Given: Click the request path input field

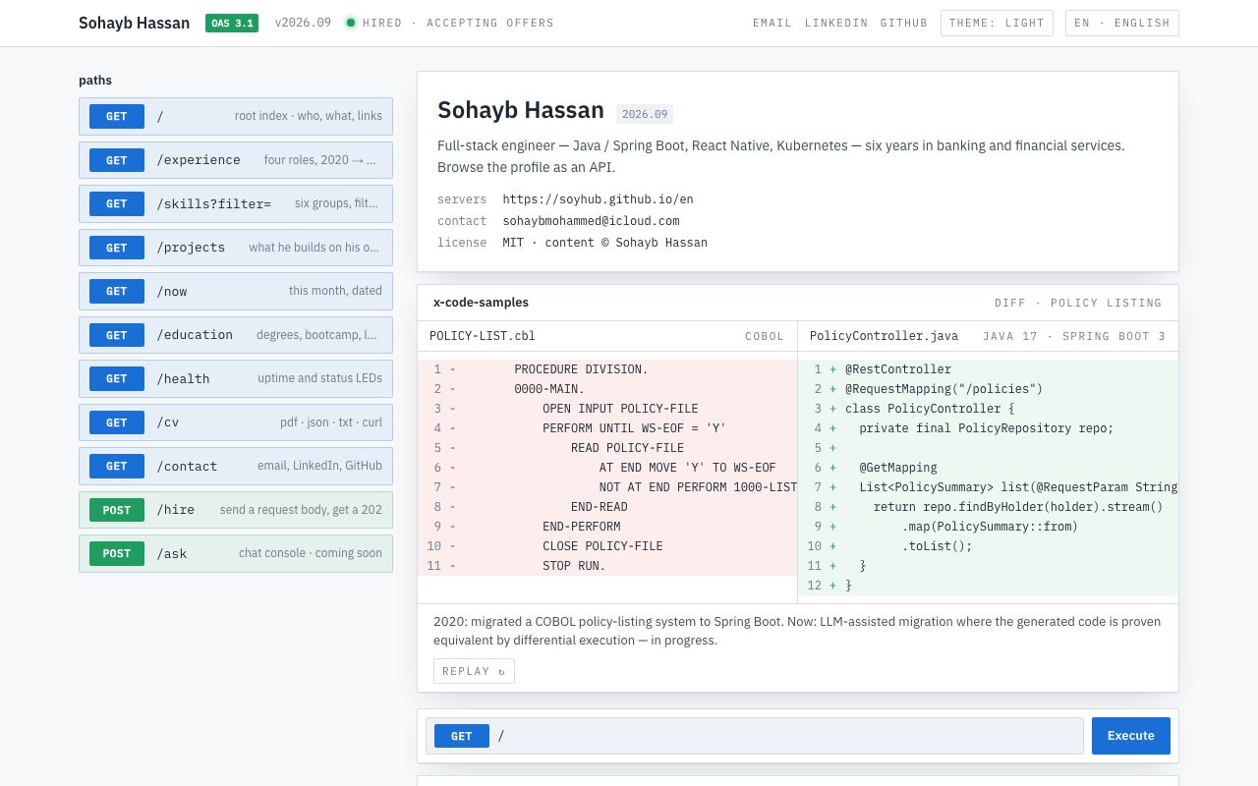Looking at the screenshot, I should pyautogui.click(x=755, y=736).
